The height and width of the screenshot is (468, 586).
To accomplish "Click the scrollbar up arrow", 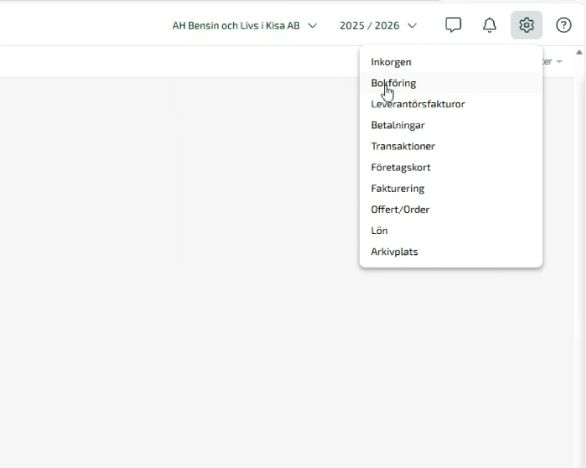I will pyautogui.click(x=579, y=52).
